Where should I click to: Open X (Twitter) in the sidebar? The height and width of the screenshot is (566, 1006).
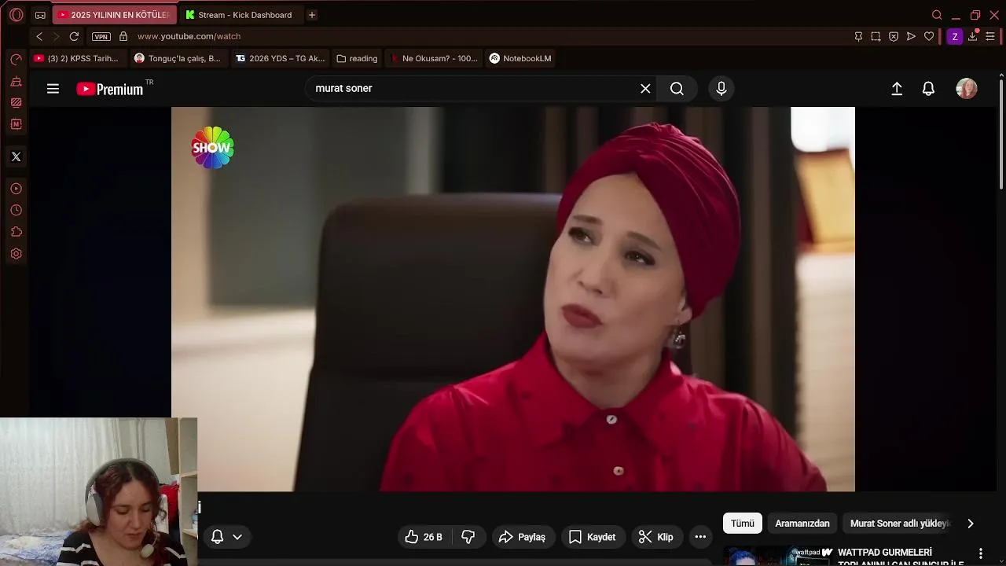16,156
